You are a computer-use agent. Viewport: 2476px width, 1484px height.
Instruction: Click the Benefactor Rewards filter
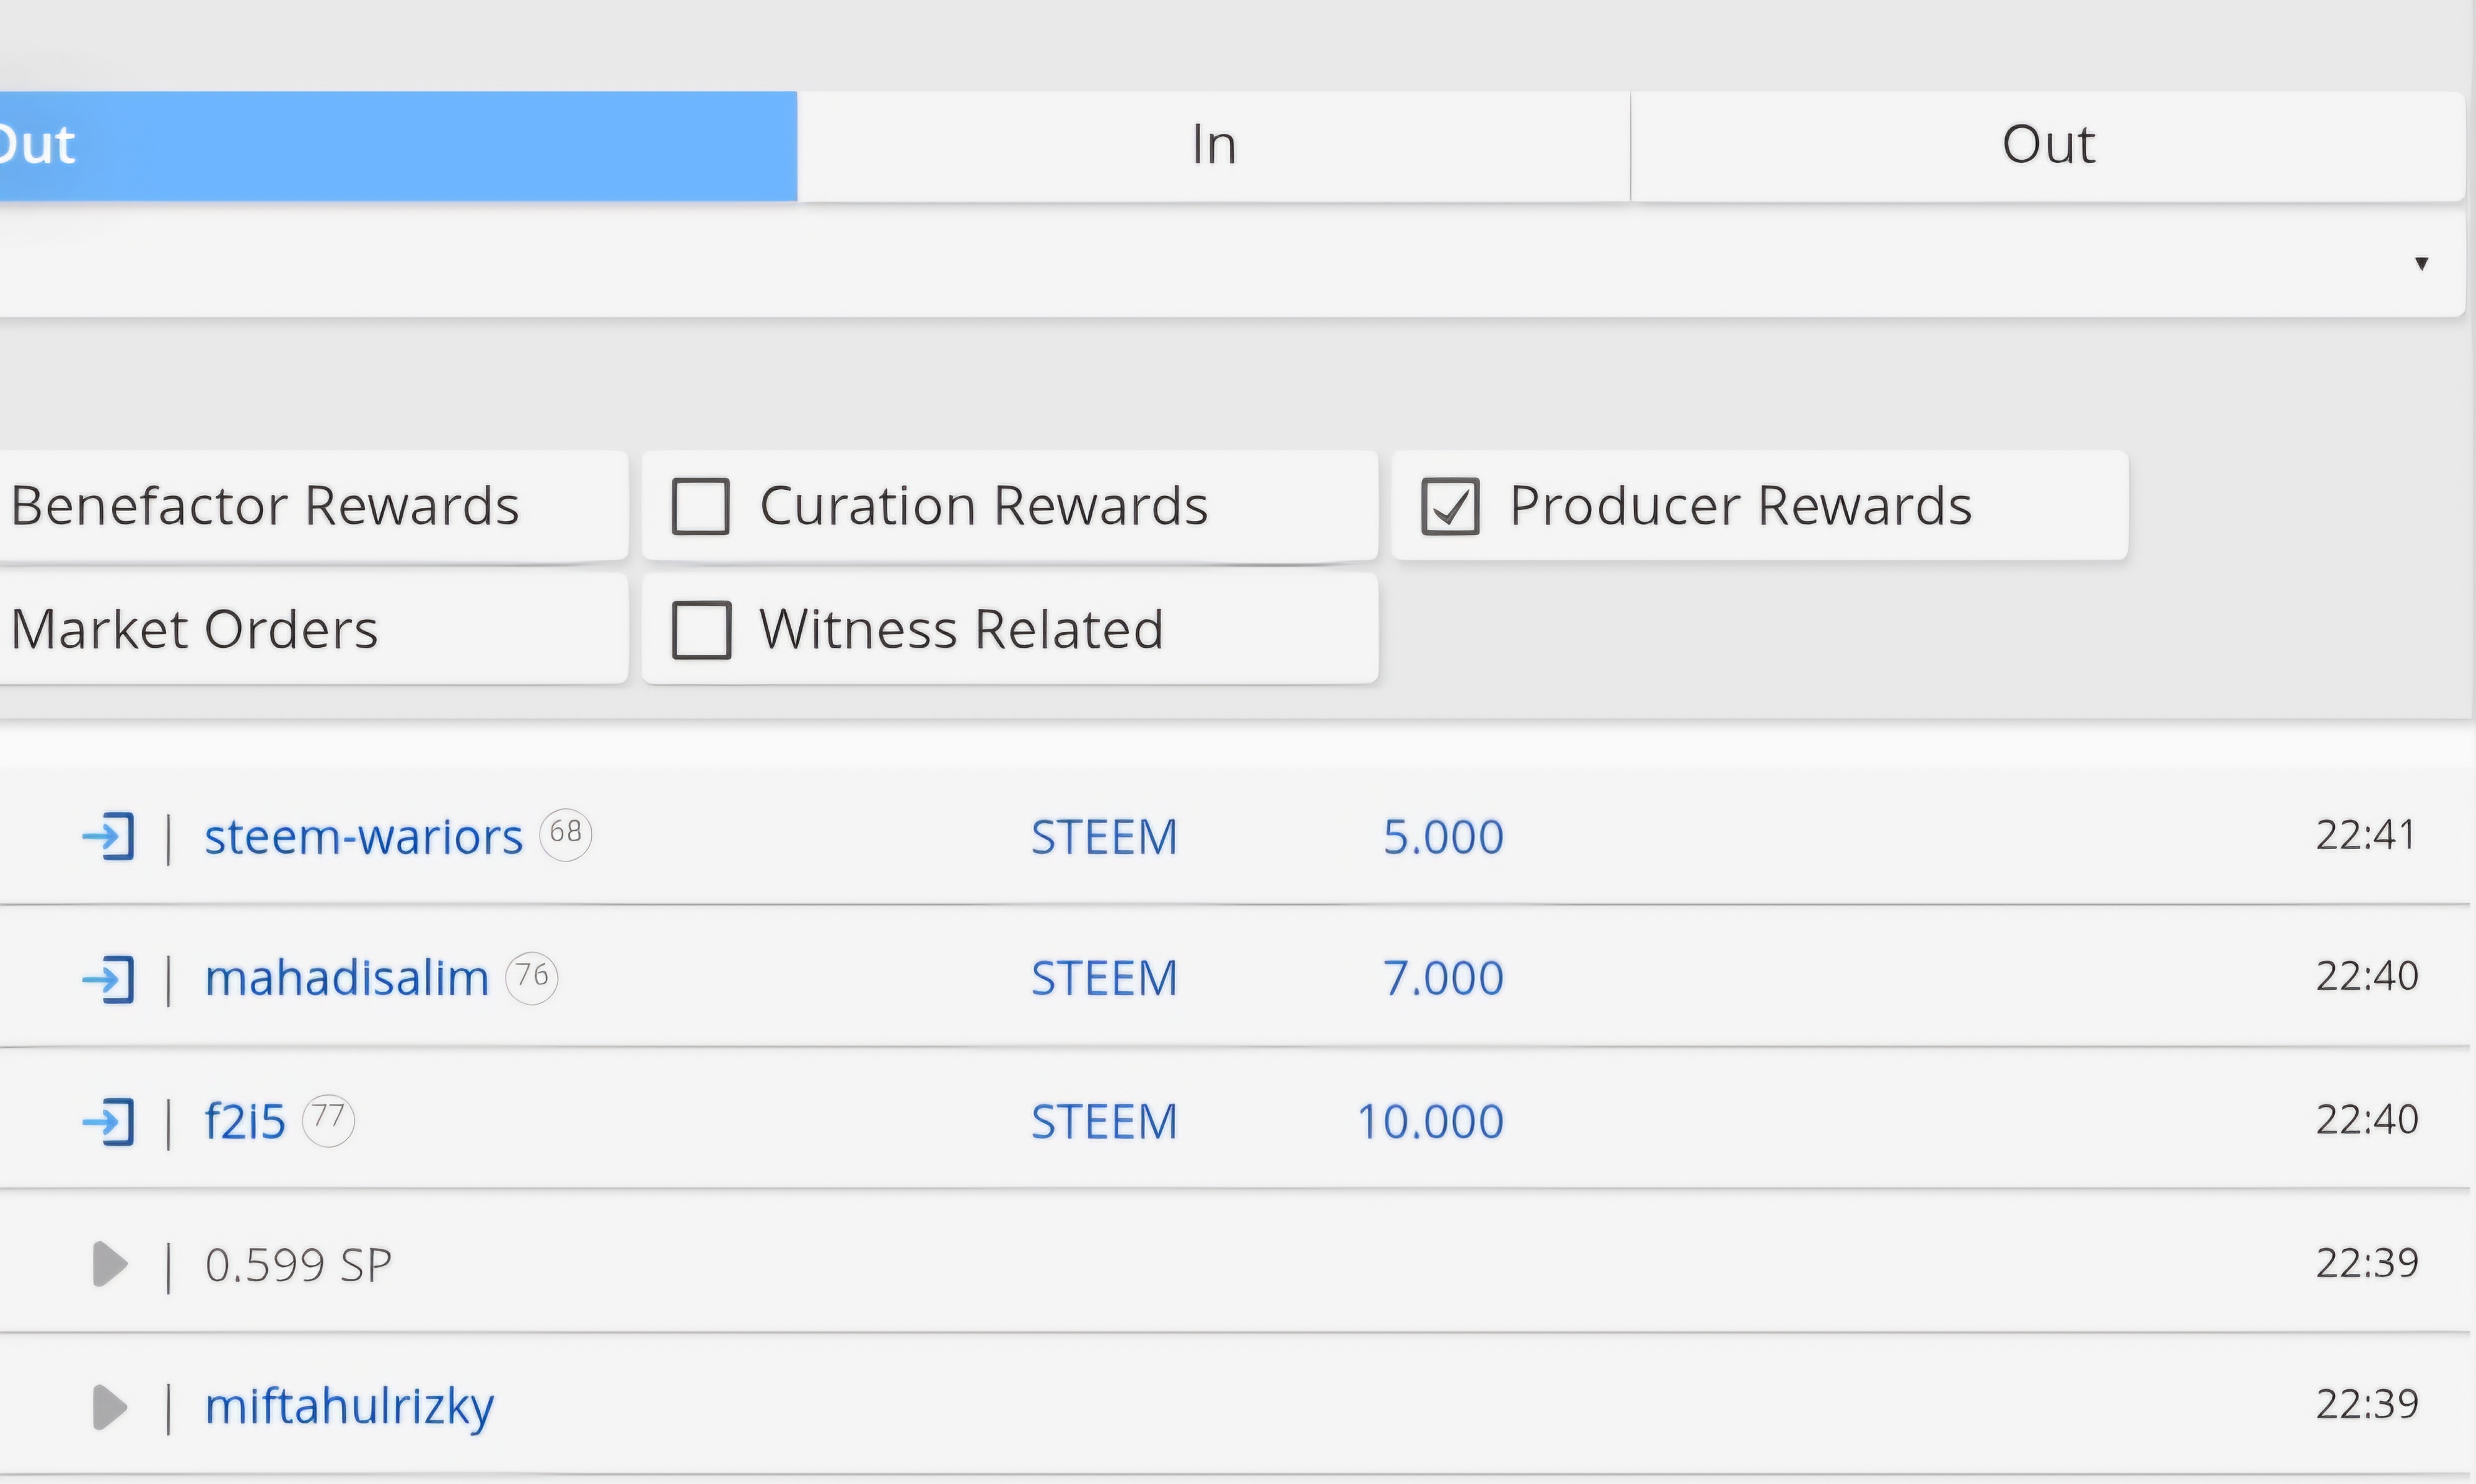point(265,506)
